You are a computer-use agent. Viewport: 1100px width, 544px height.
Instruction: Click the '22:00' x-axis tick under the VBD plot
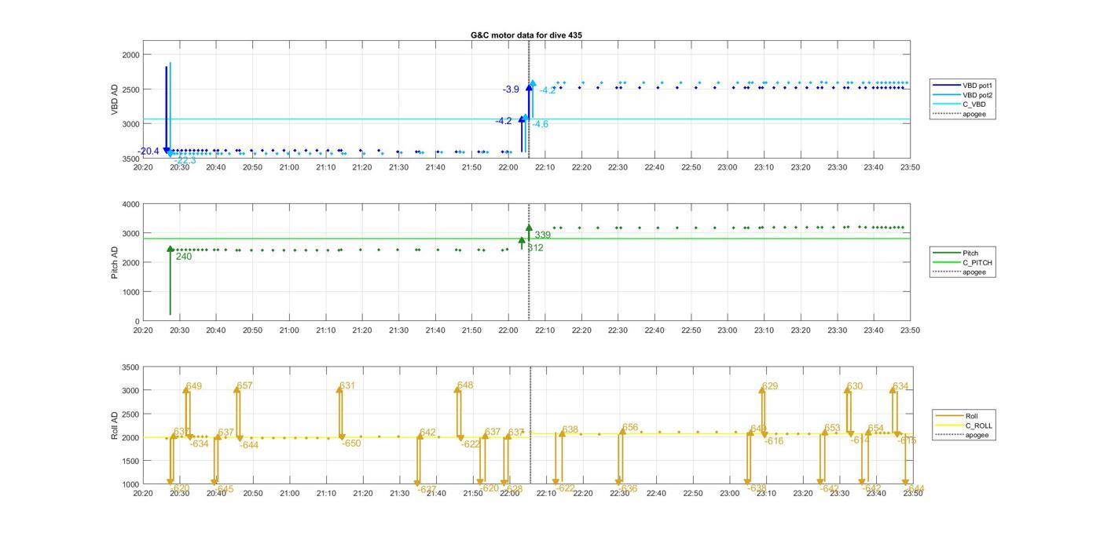tap(508, 167)
